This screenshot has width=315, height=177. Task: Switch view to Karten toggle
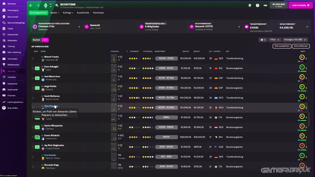click(x=36, y=40)
